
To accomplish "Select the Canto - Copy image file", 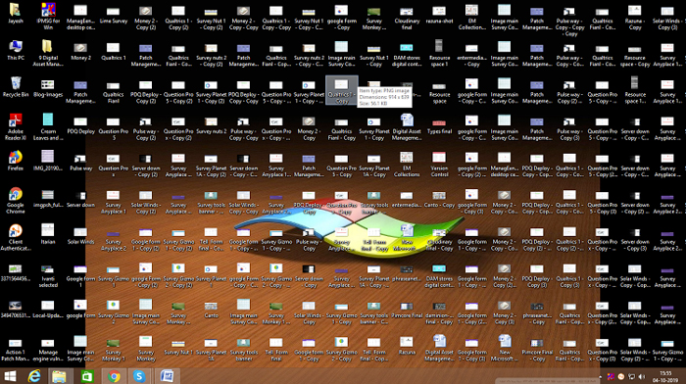I will (439, 199).
